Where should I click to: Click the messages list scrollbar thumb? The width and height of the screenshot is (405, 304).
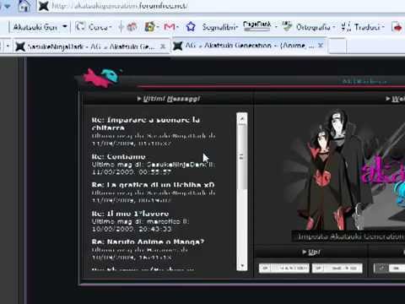coord(242,157)
